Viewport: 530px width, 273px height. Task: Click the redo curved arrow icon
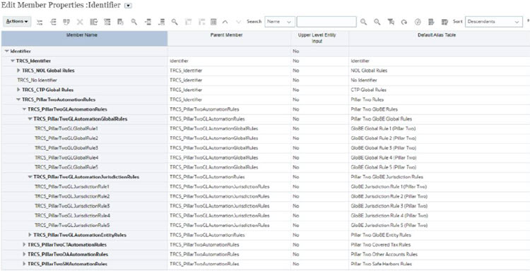point(404,22)
